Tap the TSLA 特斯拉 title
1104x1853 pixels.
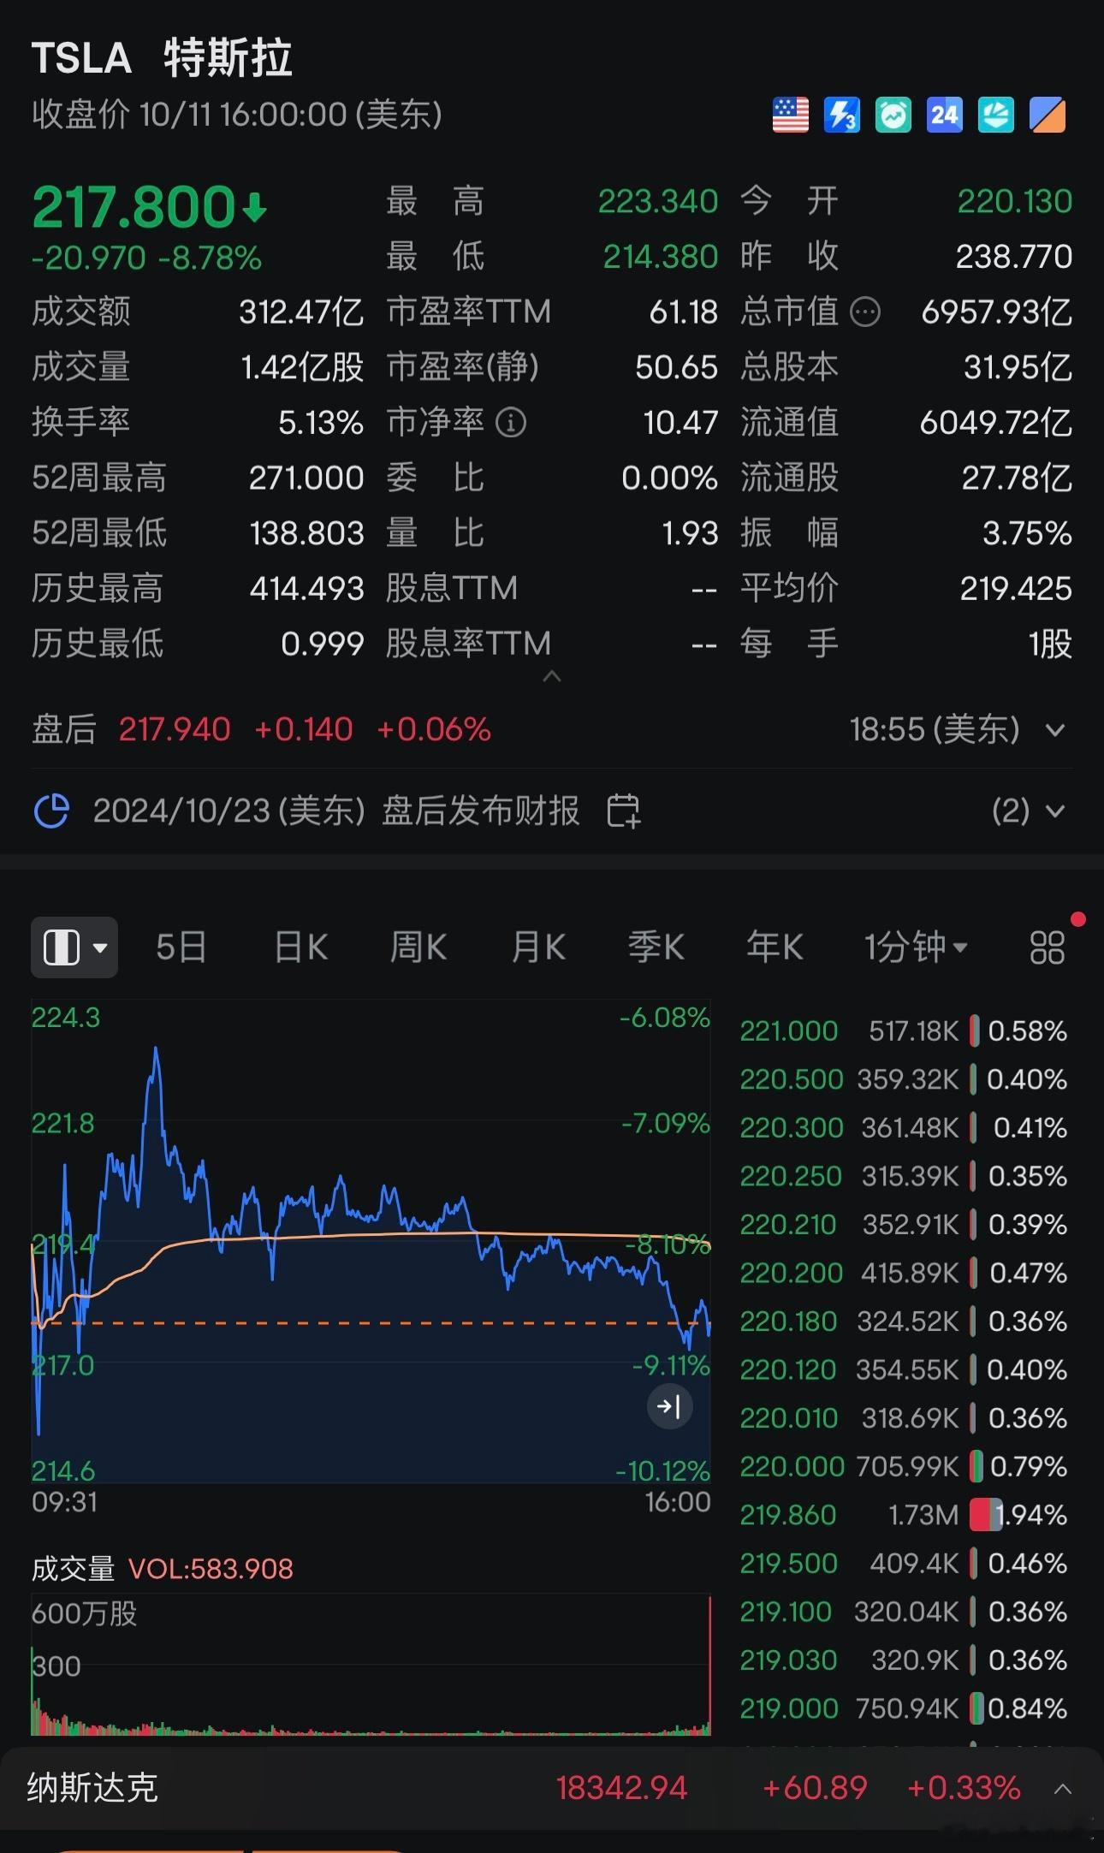click(x=162, y=58)
